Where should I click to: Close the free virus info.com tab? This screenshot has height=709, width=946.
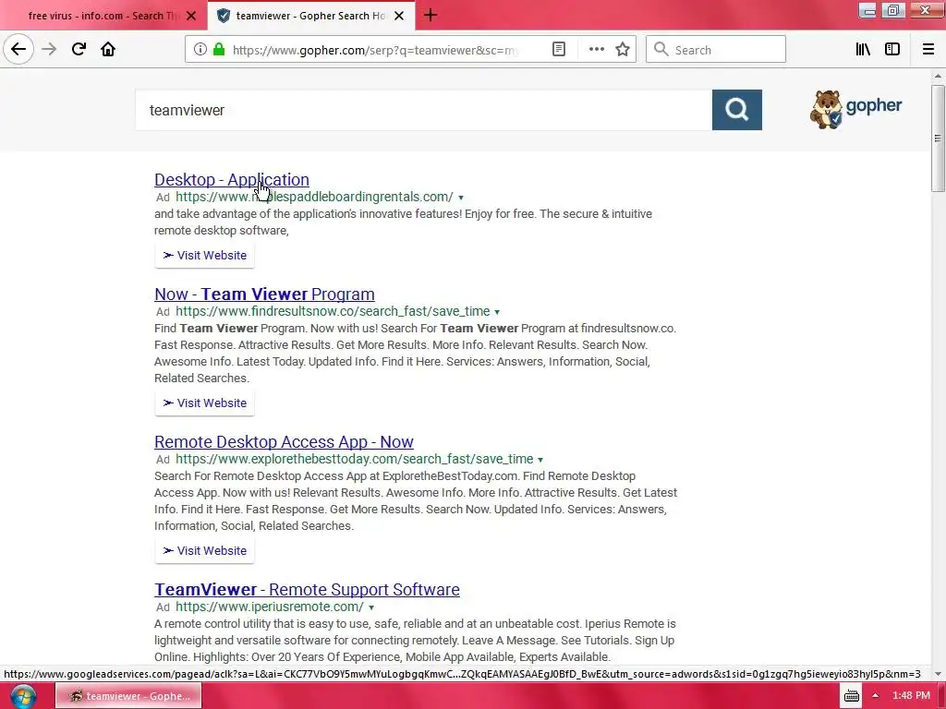[191, 16]
